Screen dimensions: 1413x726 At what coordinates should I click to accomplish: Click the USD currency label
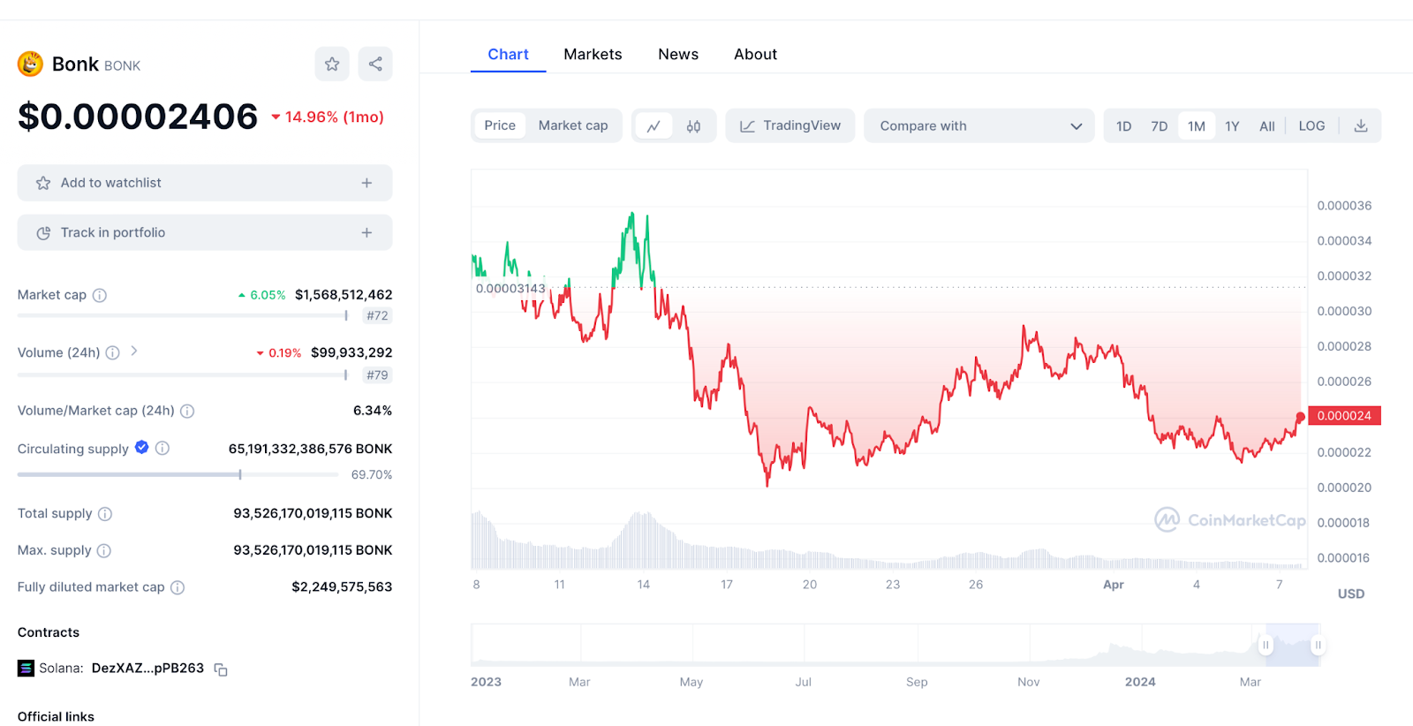click(x=1351, y=594)
